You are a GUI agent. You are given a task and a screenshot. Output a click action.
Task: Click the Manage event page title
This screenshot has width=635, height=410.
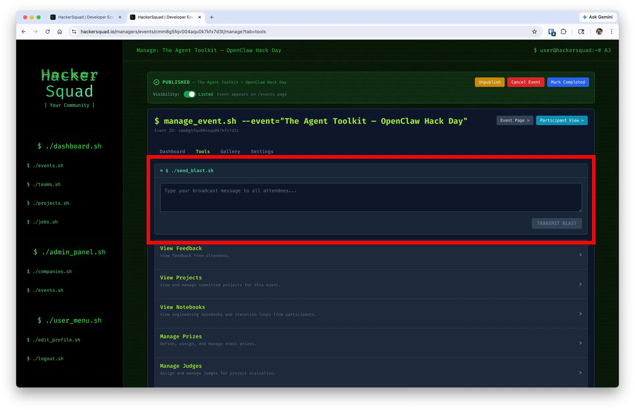coord(209,50)
